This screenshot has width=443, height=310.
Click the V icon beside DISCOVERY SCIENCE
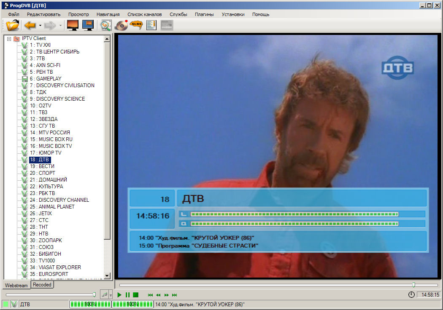point(25,99)
